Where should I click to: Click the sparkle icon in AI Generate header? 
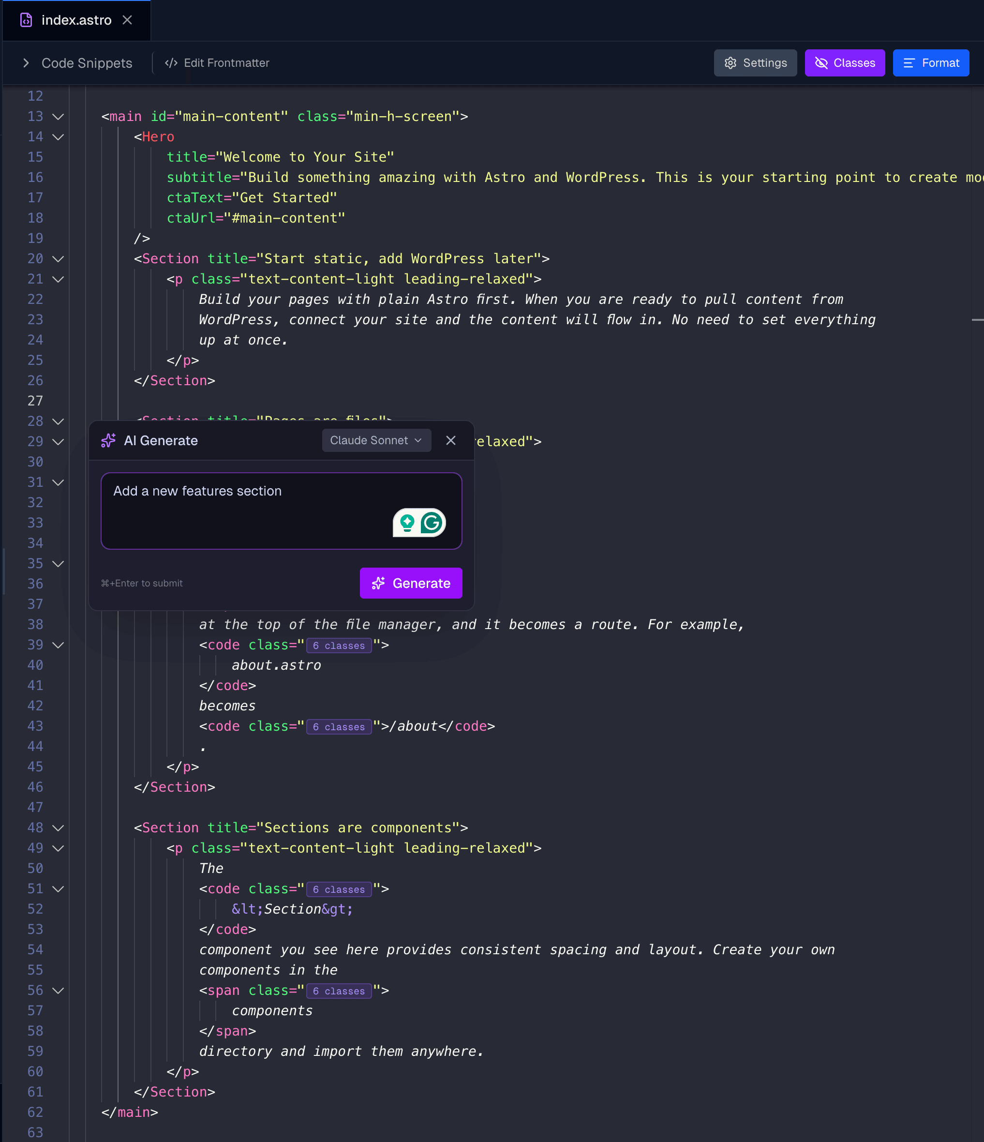tap(108, 440)
